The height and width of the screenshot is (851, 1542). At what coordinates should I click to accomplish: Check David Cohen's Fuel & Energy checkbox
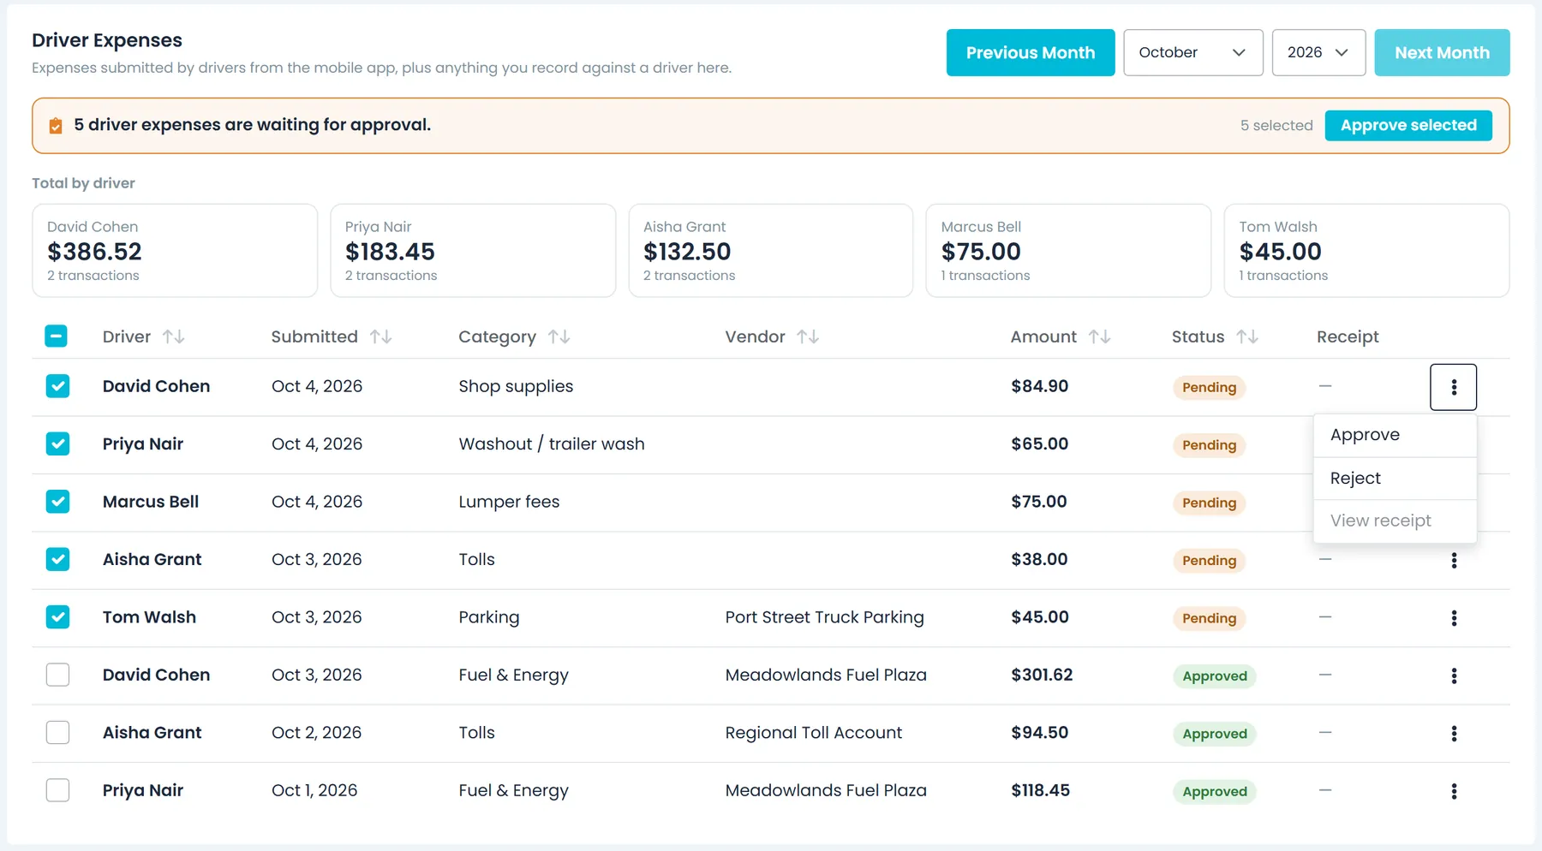tap(57, 675)
